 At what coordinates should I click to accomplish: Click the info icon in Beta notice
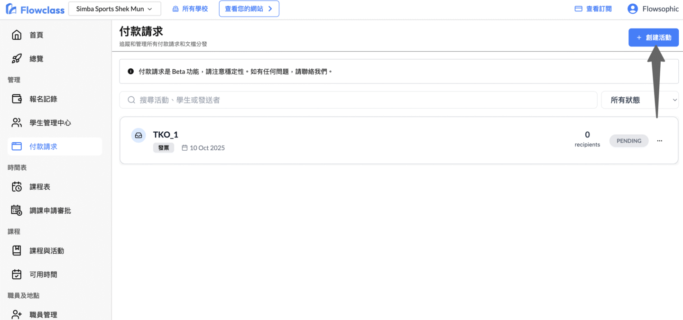(131, 72)
